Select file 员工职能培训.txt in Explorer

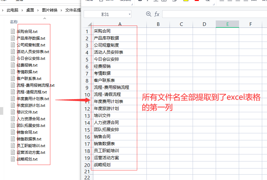[x=31, y=145]
